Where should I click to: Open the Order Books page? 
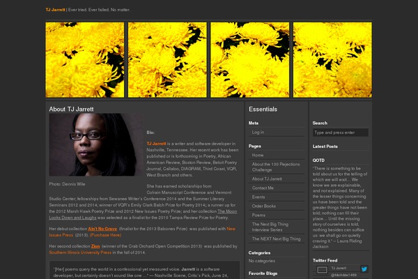click(x=263, y=206)
